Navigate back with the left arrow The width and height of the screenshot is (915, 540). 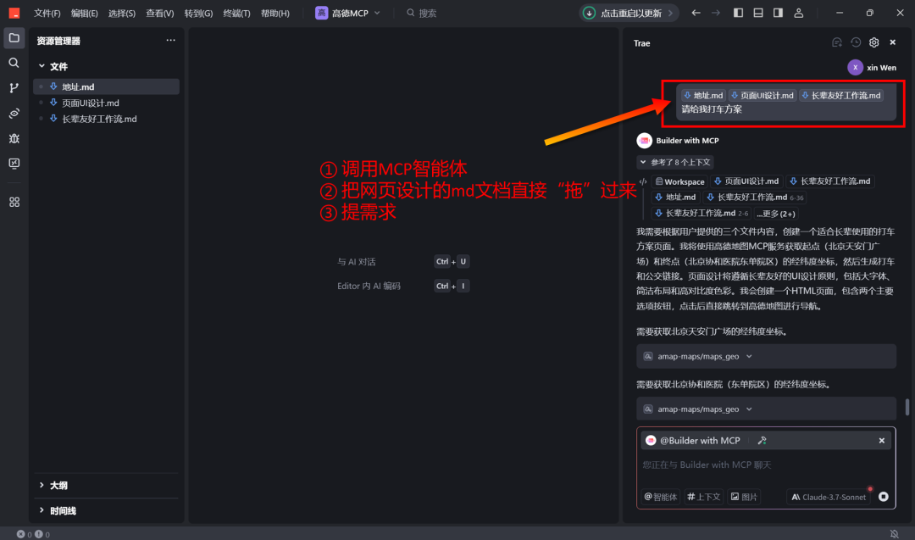(x=696, y=13)
